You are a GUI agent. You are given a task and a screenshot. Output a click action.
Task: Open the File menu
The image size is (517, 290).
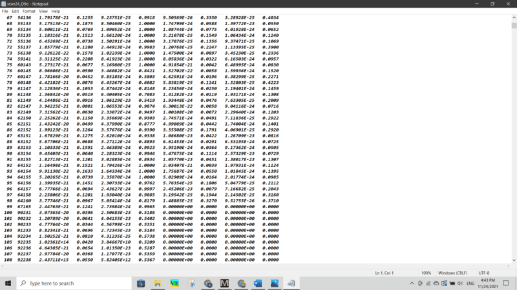(x=5, y=11)
